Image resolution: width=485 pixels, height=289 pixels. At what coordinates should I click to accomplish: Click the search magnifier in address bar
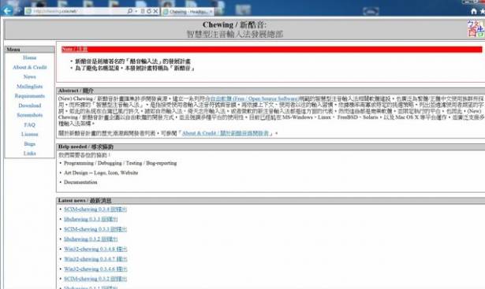coord(130,11)
